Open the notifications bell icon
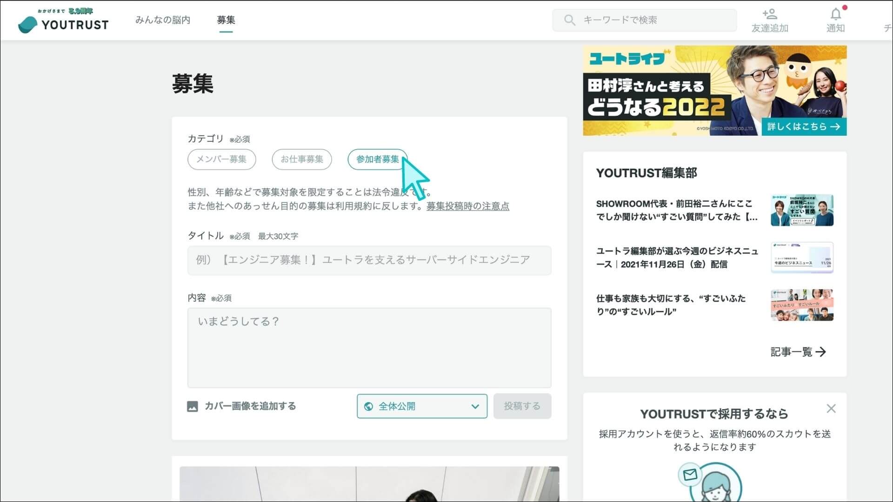This screenshot has height=502, width=893. click(x=835, y=14)
